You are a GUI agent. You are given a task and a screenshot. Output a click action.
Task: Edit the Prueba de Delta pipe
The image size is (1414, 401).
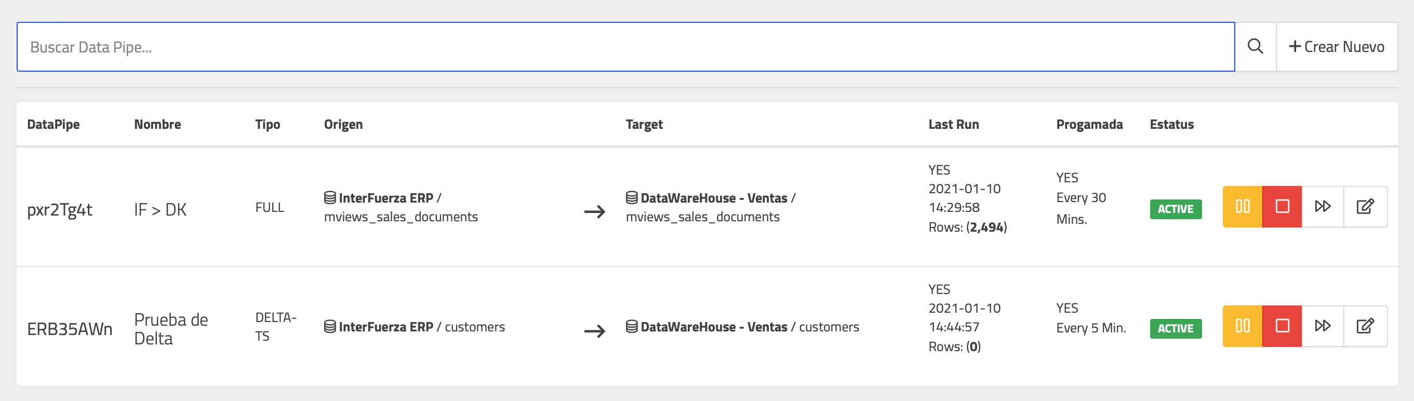pyautogui.click(x=1365, y=326)
